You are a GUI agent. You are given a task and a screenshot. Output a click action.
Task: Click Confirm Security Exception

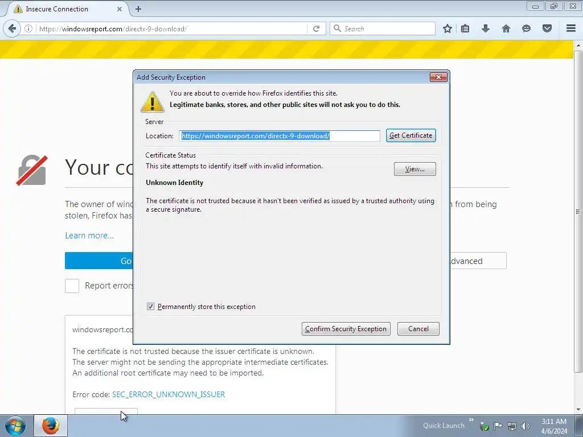point(346,329)
